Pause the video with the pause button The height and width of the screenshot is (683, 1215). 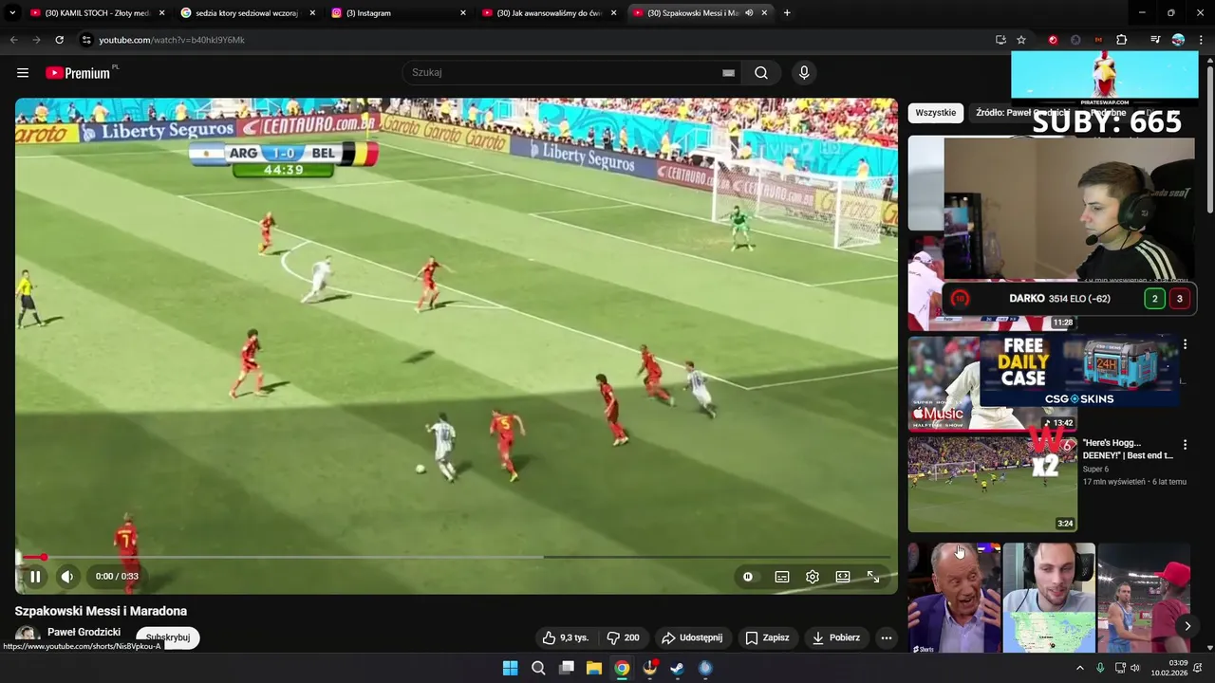tap(35, 576)
